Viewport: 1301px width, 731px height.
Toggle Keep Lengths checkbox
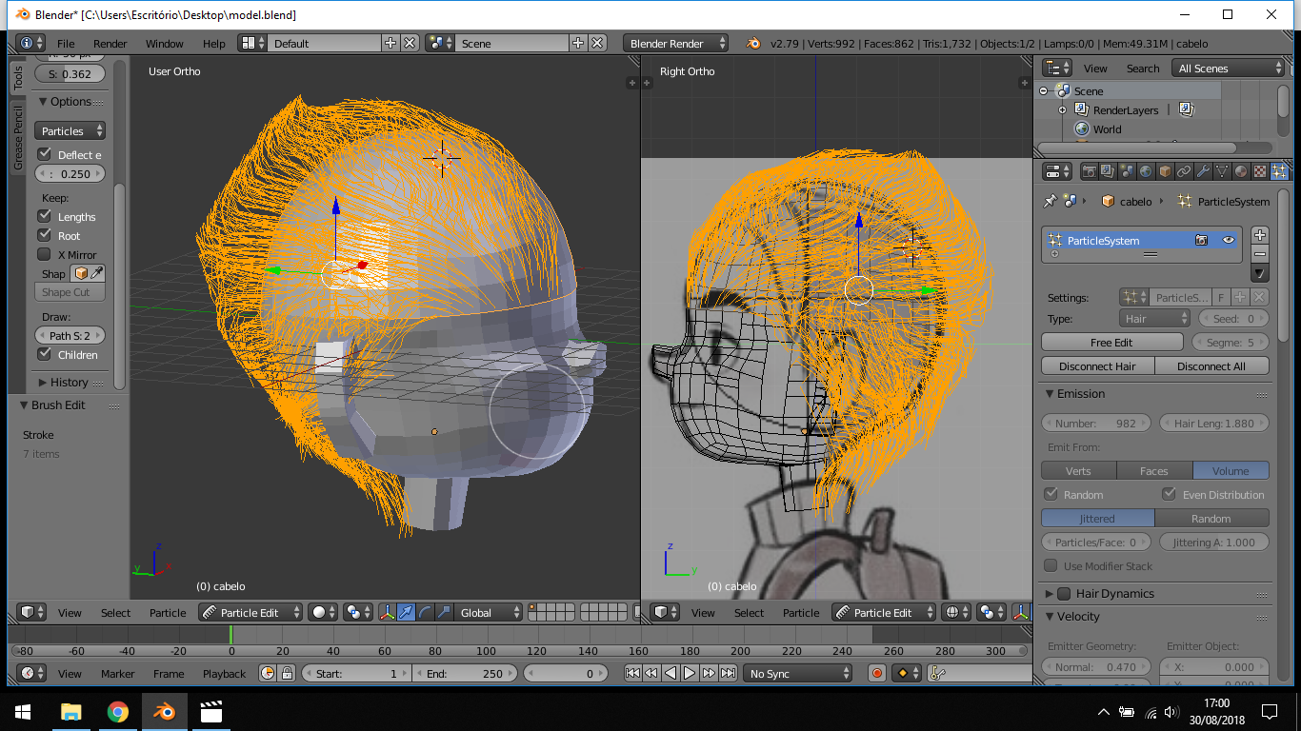44,216
